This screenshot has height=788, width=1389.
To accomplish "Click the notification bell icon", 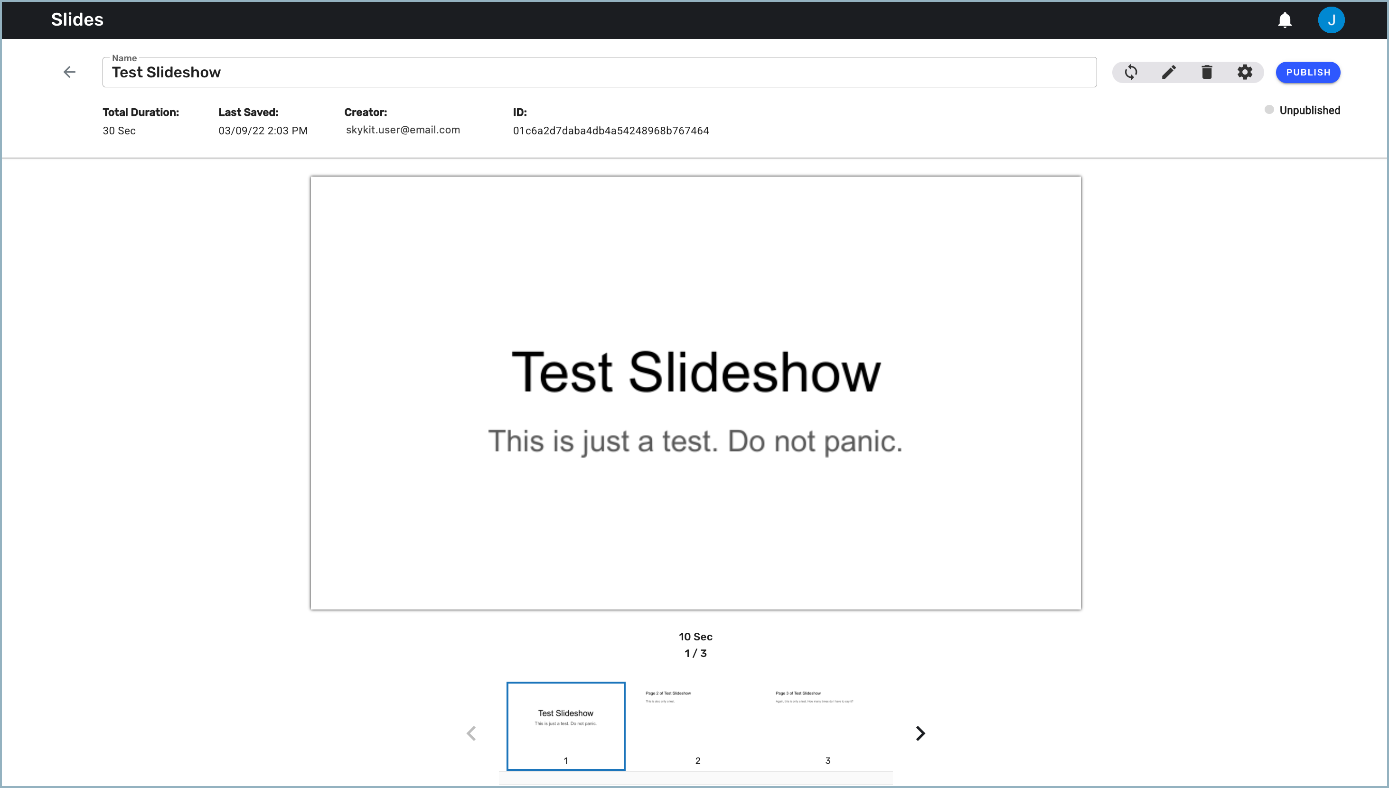I will (1286, 20).
